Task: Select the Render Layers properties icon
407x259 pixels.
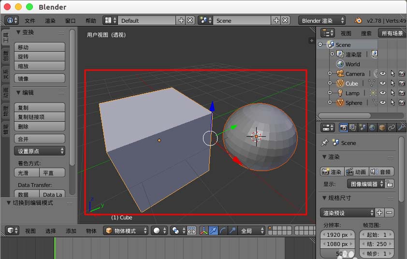Action: point(353,128)
